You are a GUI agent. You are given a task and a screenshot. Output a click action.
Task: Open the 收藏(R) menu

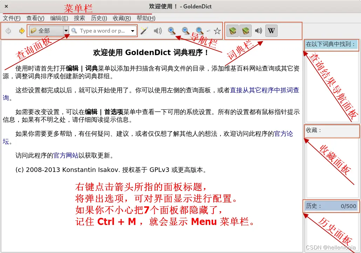[x=122, y=18]
